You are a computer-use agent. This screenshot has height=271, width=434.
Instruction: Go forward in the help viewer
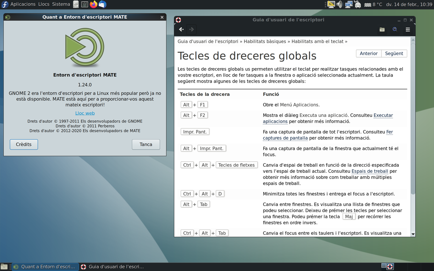pyautogui.click(x=192, y=29)
